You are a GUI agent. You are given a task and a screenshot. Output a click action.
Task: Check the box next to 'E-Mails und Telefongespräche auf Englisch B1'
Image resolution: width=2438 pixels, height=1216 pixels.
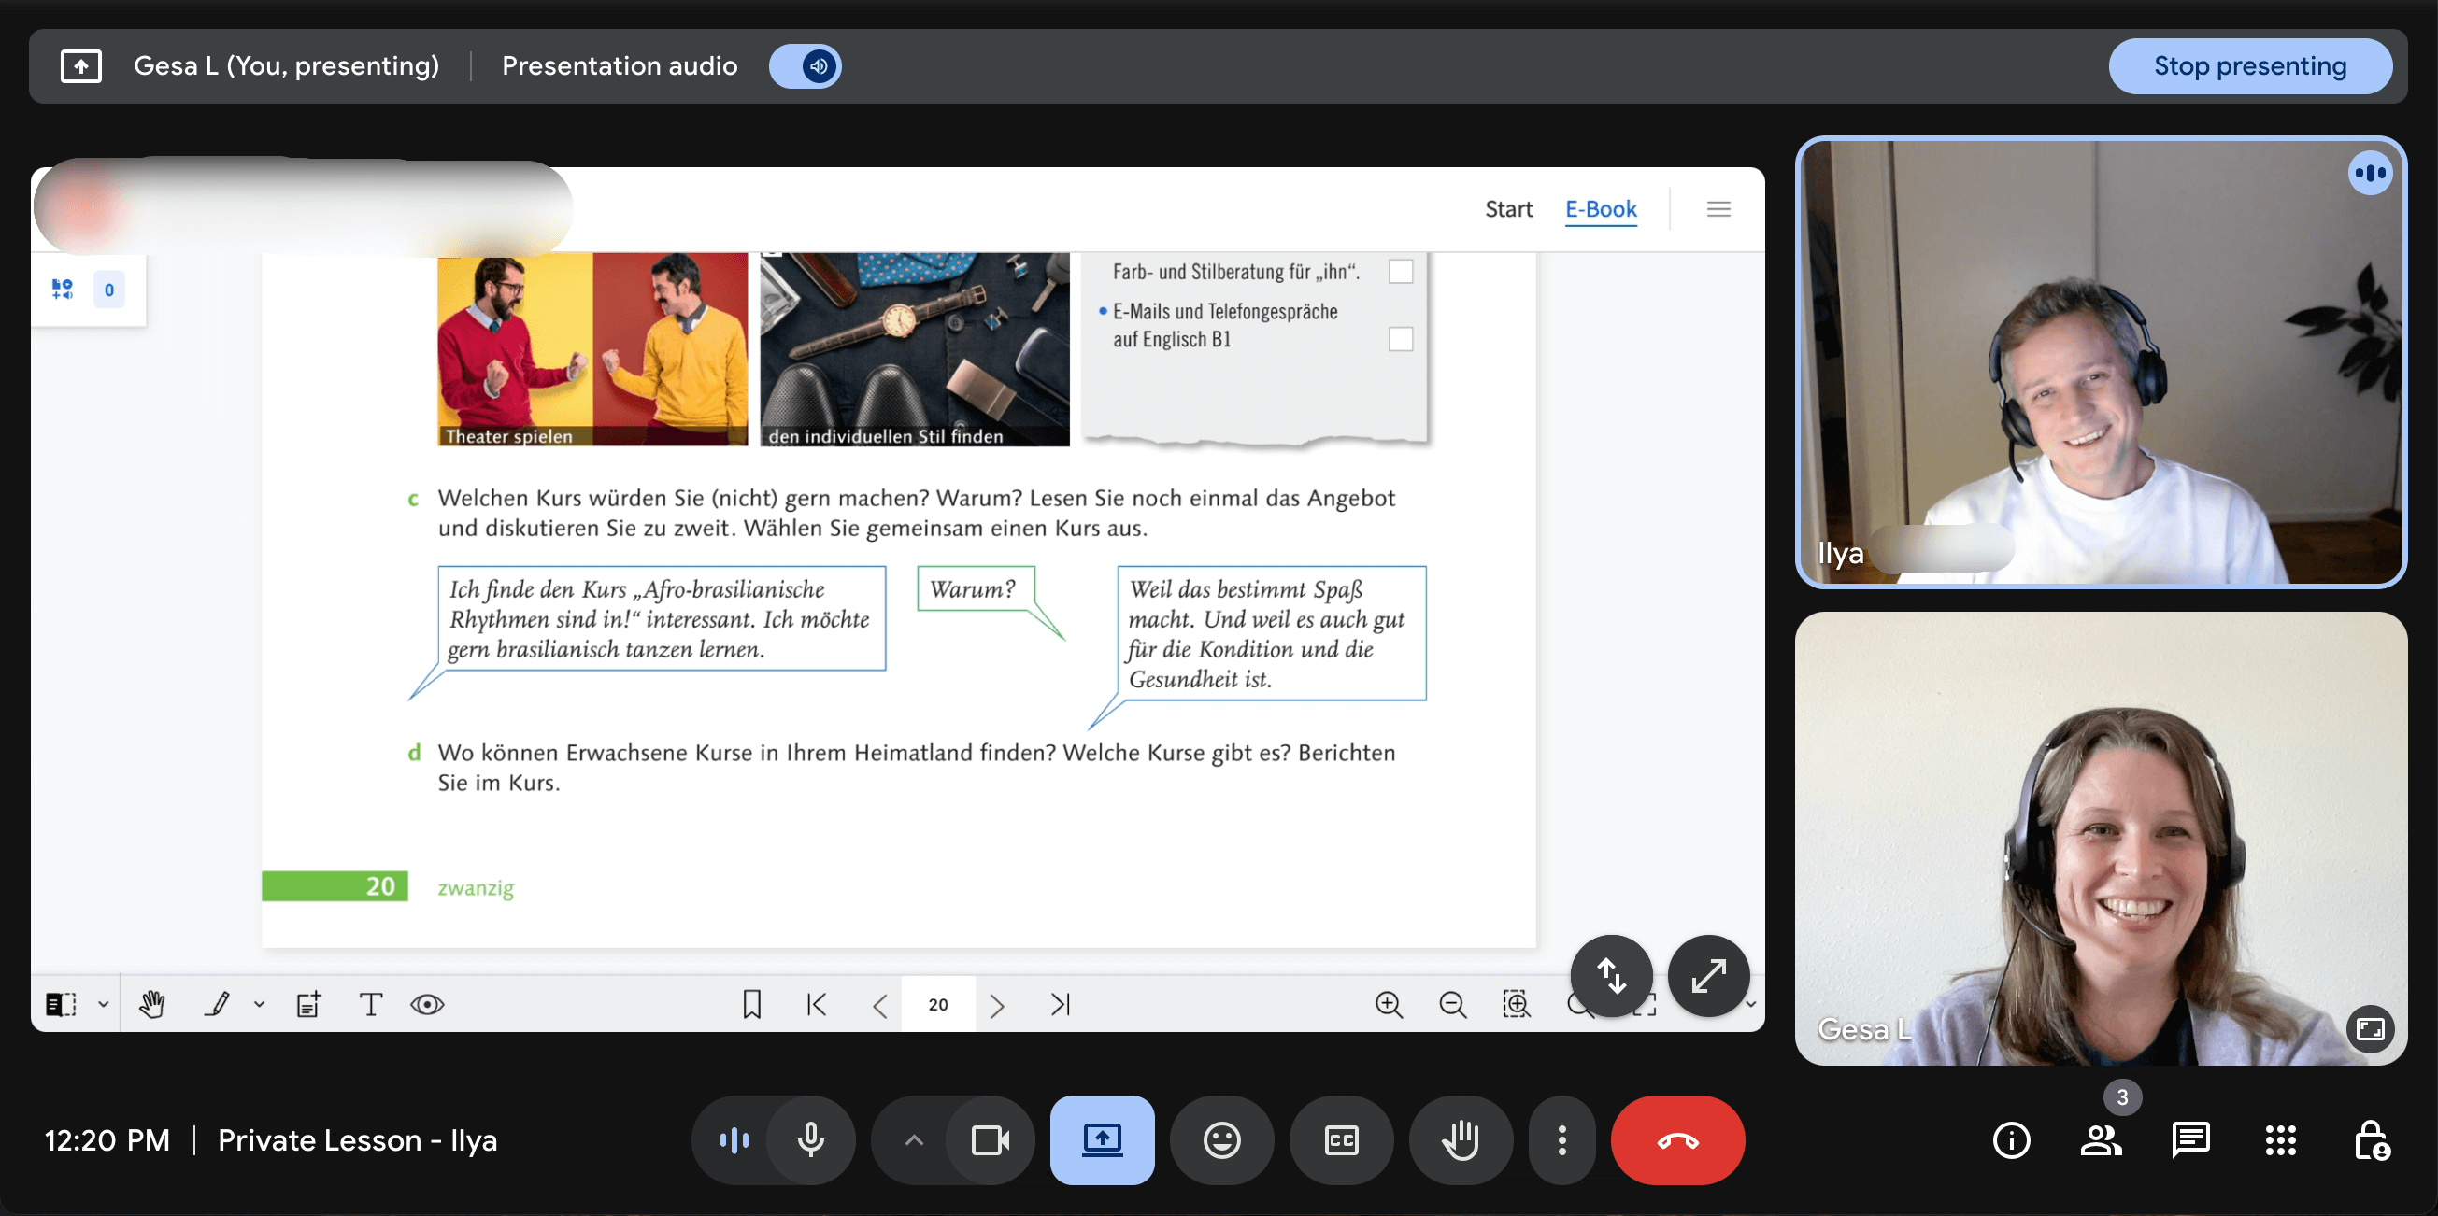[x=1400, y=337]
